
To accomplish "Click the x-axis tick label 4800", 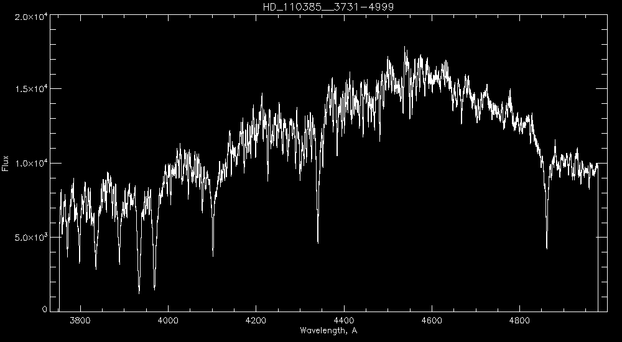I will 519,320.
